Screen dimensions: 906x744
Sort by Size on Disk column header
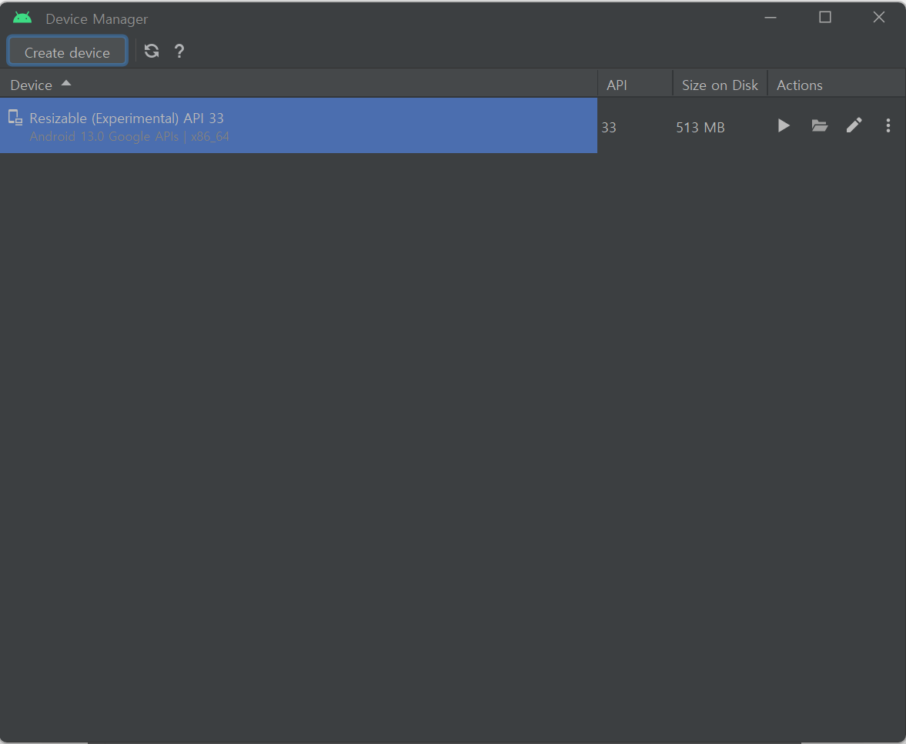pos(720,85)
